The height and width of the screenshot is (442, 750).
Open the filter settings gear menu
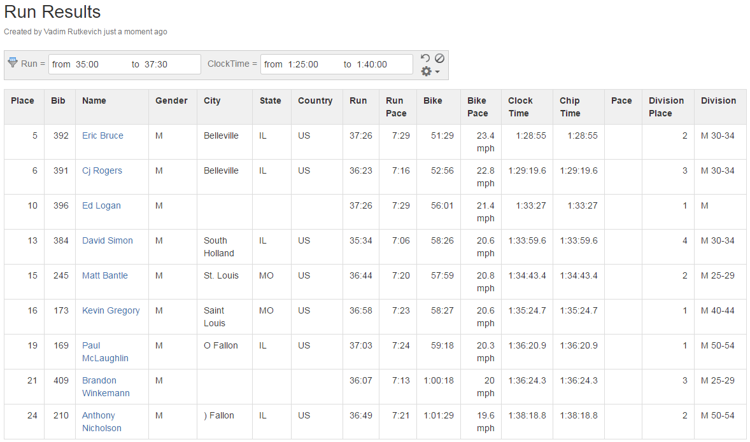pyautogui.click(x=430, y=72)
